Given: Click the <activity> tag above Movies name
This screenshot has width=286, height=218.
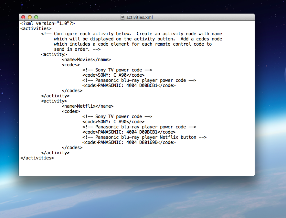Looking at the screenshot, I should [x=54, y=54].
